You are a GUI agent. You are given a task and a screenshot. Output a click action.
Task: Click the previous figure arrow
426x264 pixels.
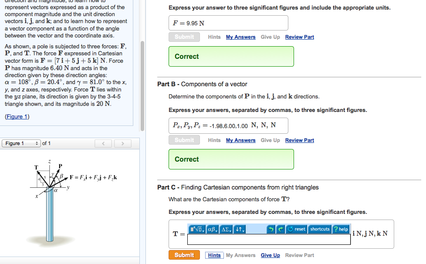(103, 142)
